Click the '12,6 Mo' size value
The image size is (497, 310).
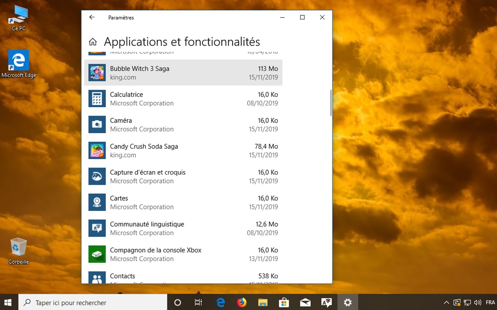pos(267,224)
